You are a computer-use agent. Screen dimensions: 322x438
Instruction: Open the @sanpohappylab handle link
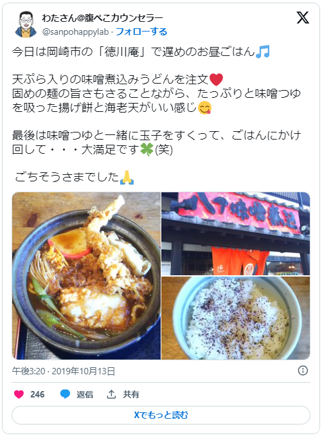(x=75, y=32)
